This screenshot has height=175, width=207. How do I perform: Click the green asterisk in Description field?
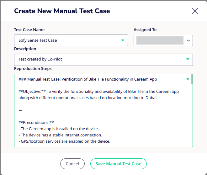[x=188, y=59]
